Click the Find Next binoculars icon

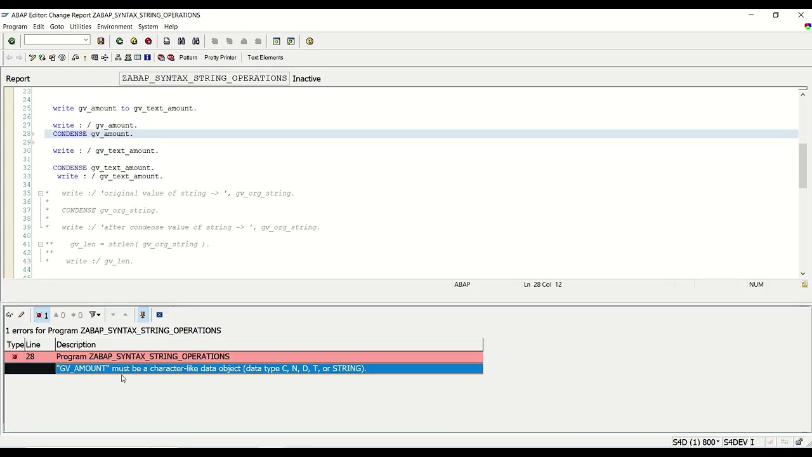196,41
